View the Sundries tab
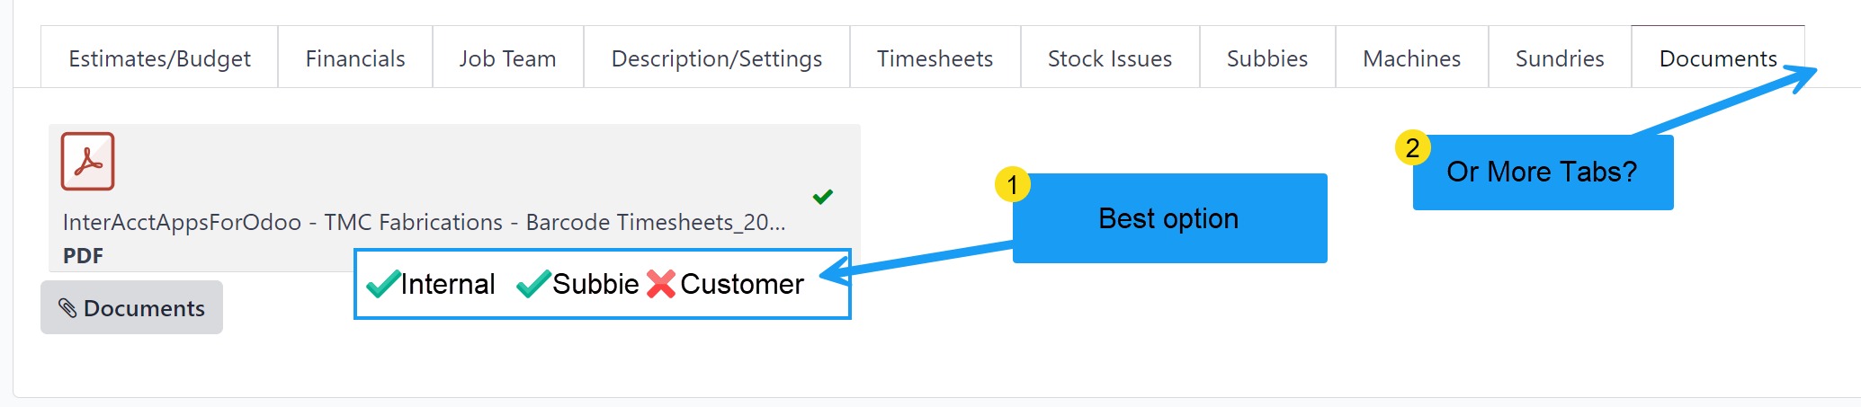 tap(1559, 58)
